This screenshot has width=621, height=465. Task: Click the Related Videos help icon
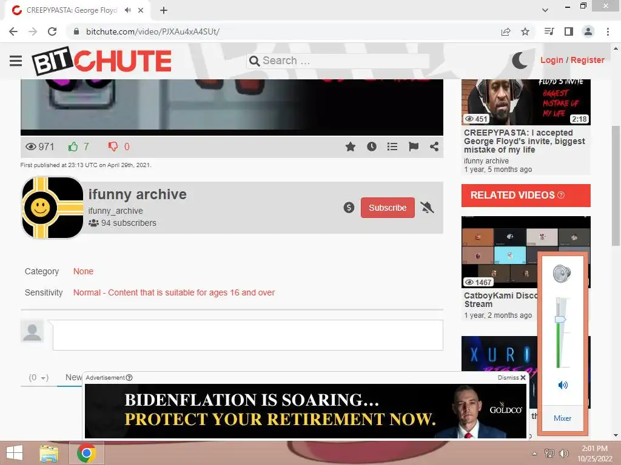point(561,195)
